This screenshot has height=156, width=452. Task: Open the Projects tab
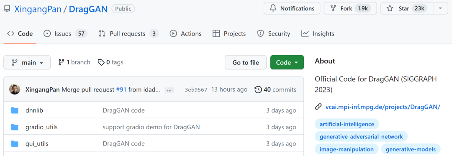click(x=229, y=34)
